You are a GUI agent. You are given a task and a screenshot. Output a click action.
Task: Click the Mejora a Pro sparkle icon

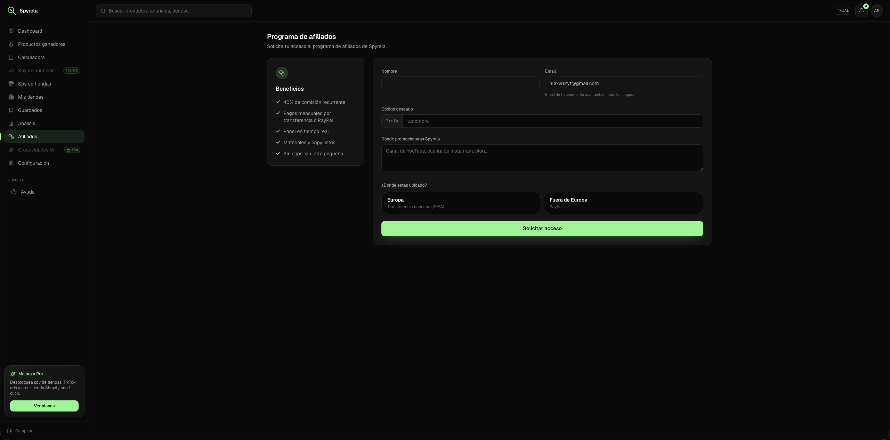pyautogui.click(x=13, y=374)
